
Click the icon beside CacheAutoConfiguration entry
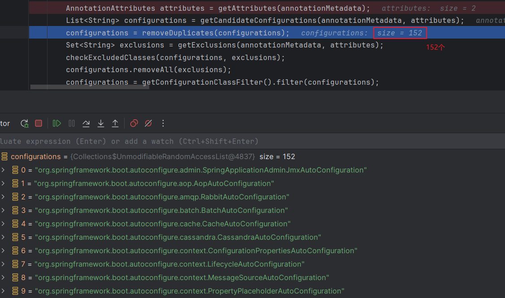click(x=15, y=224)
